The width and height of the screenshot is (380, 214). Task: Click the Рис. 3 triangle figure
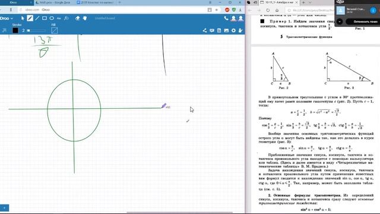tap(349, 69)
